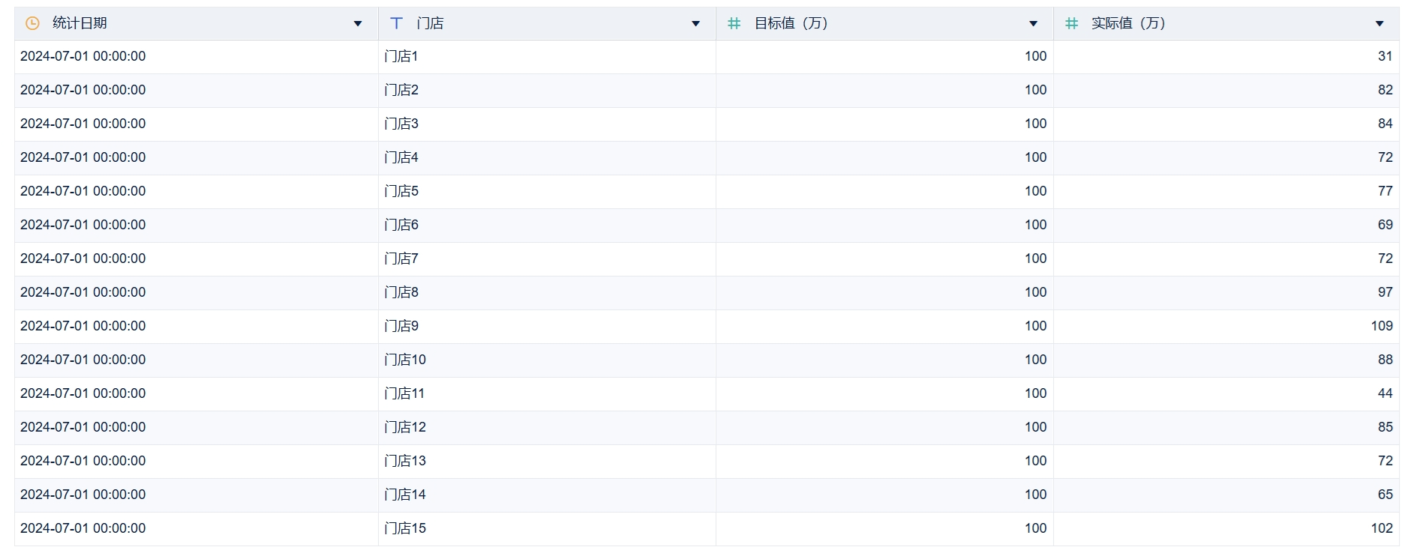
Task: Click actual value 72 in 门店7 row
Action: tap(1385, 259)
